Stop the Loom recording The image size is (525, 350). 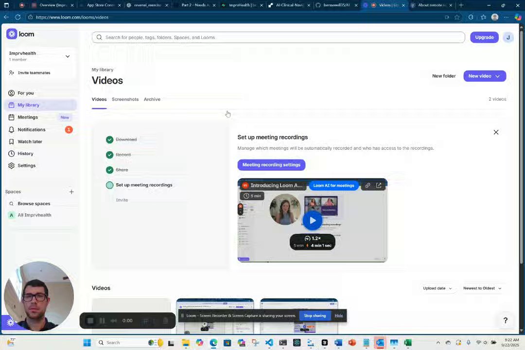(90, 321)
